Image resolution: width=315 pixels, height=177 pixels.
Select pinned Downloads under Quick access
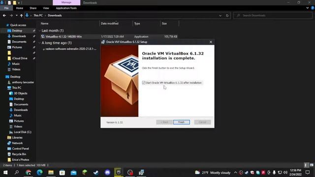(19, 36)
